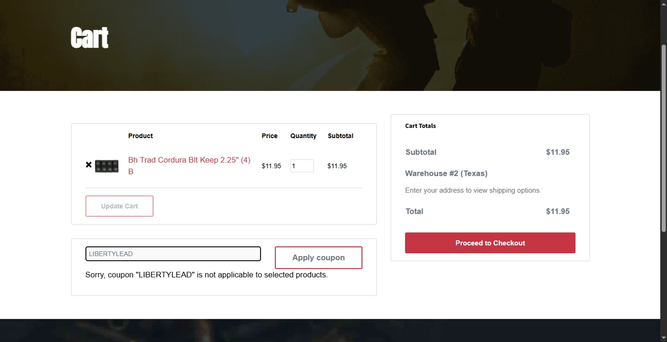
Task: Focus the quantity field showing 1
Action: point(302,166)
